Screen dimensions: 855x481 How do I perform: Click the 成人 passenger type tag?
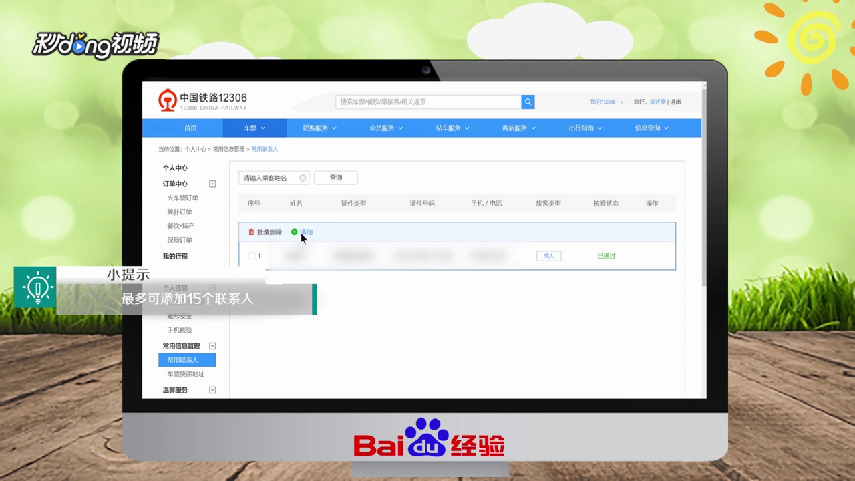(x=548, y=256)
